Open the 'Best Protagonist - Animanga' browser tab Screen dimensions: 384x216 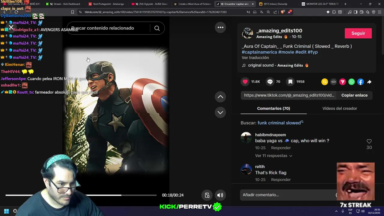click(107, 4)
